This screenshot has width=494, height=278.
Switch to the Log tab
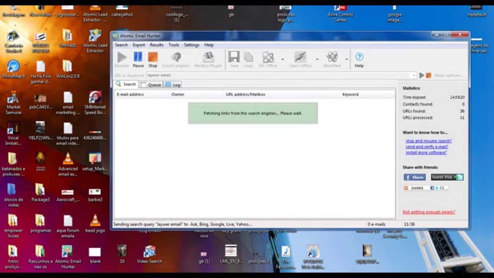coord(173,85)
